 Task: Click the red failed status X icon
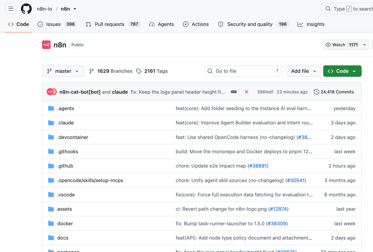(x=246, y=92)
